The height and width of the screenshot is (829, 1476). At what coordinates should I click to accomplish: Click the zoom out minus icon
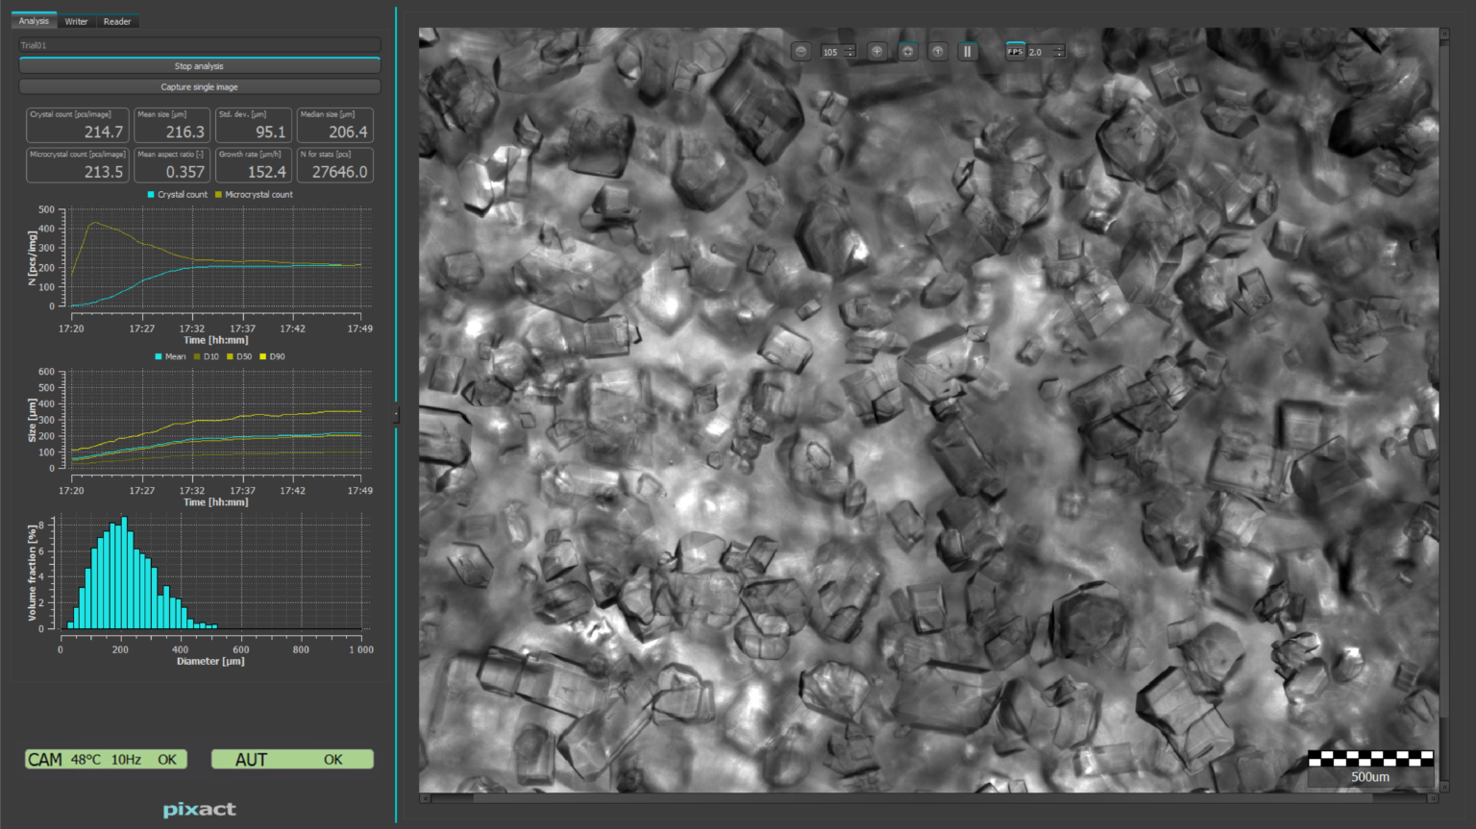tap(800, 52)
